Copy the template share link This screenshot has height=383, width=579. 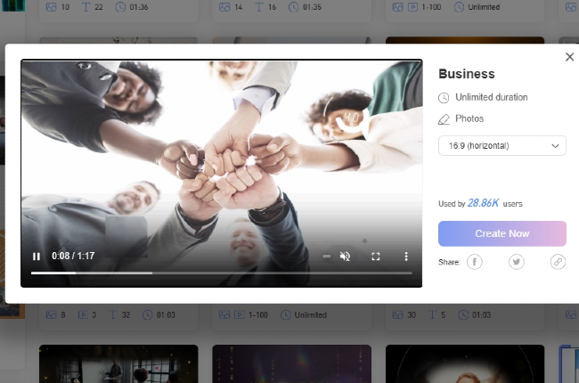(x=558, y=262)
